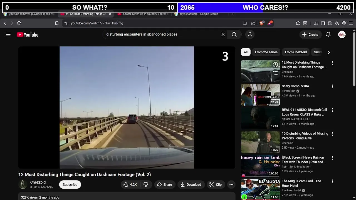View site information icon beside the URL
The width and height of the screenshot is (356, 200).
click(x=66, y=23)
